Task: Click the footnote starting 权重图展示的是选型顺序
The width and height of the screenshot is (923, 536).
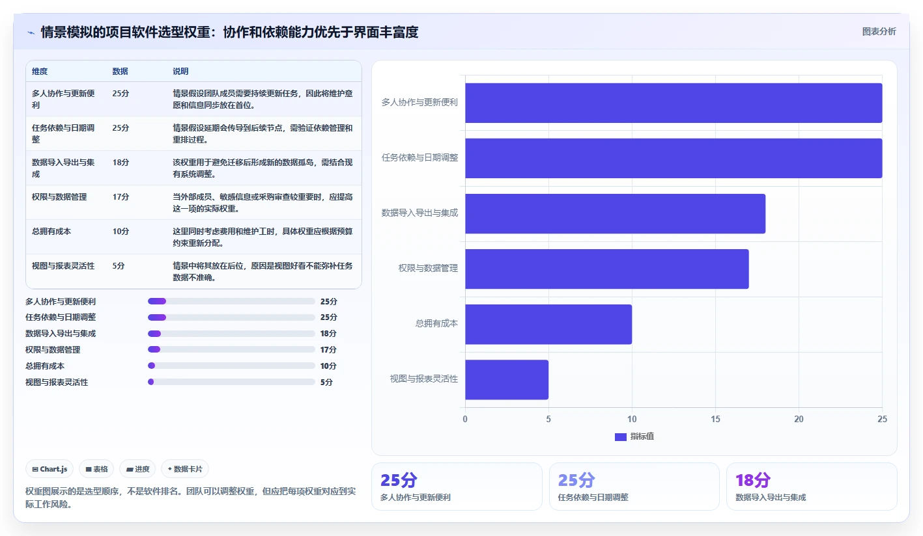Action: (191, 498)
